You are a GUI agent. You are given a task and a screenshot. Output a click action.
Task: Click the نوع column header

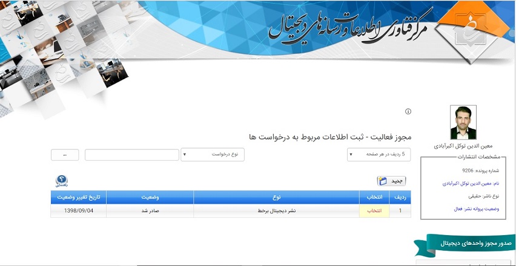pos(276,197)
